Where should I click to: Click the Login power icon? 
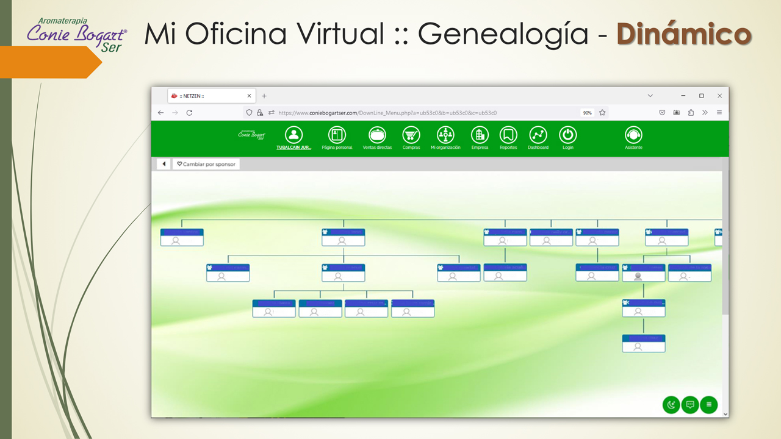click(x=568, y=135)
